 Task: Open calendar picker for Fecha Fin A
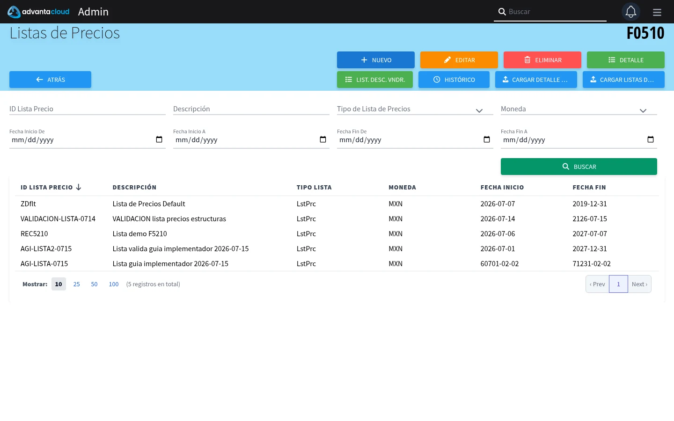click(651, 139)
